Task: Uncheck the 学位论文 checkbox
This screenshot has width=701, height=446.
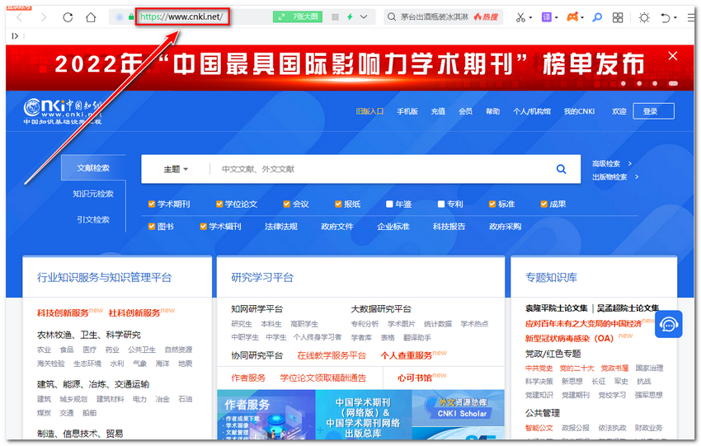Action: 219,204
